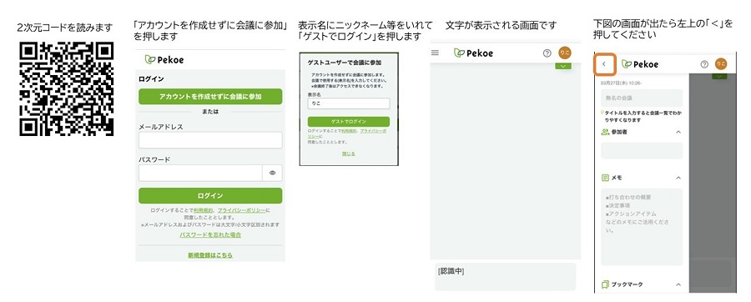Toggle password visibility eye icon

click(272, 174)
